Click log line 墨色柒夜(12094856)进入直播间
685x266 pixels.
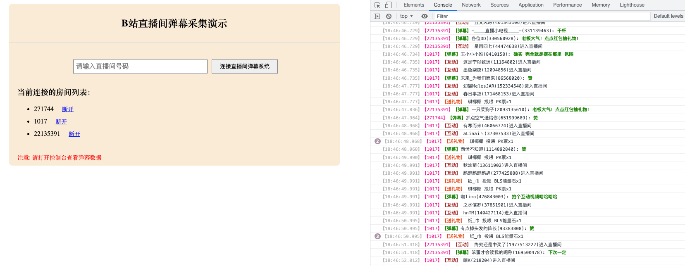coord(527,70)
